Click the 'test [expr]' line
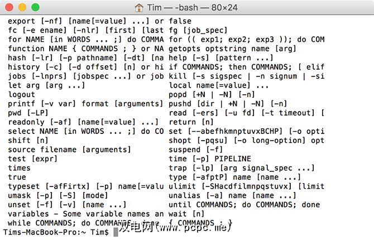 click(x=33, y=159)
